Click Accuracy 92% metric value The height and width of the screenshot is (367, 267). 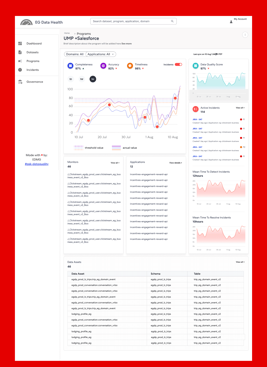111,69
